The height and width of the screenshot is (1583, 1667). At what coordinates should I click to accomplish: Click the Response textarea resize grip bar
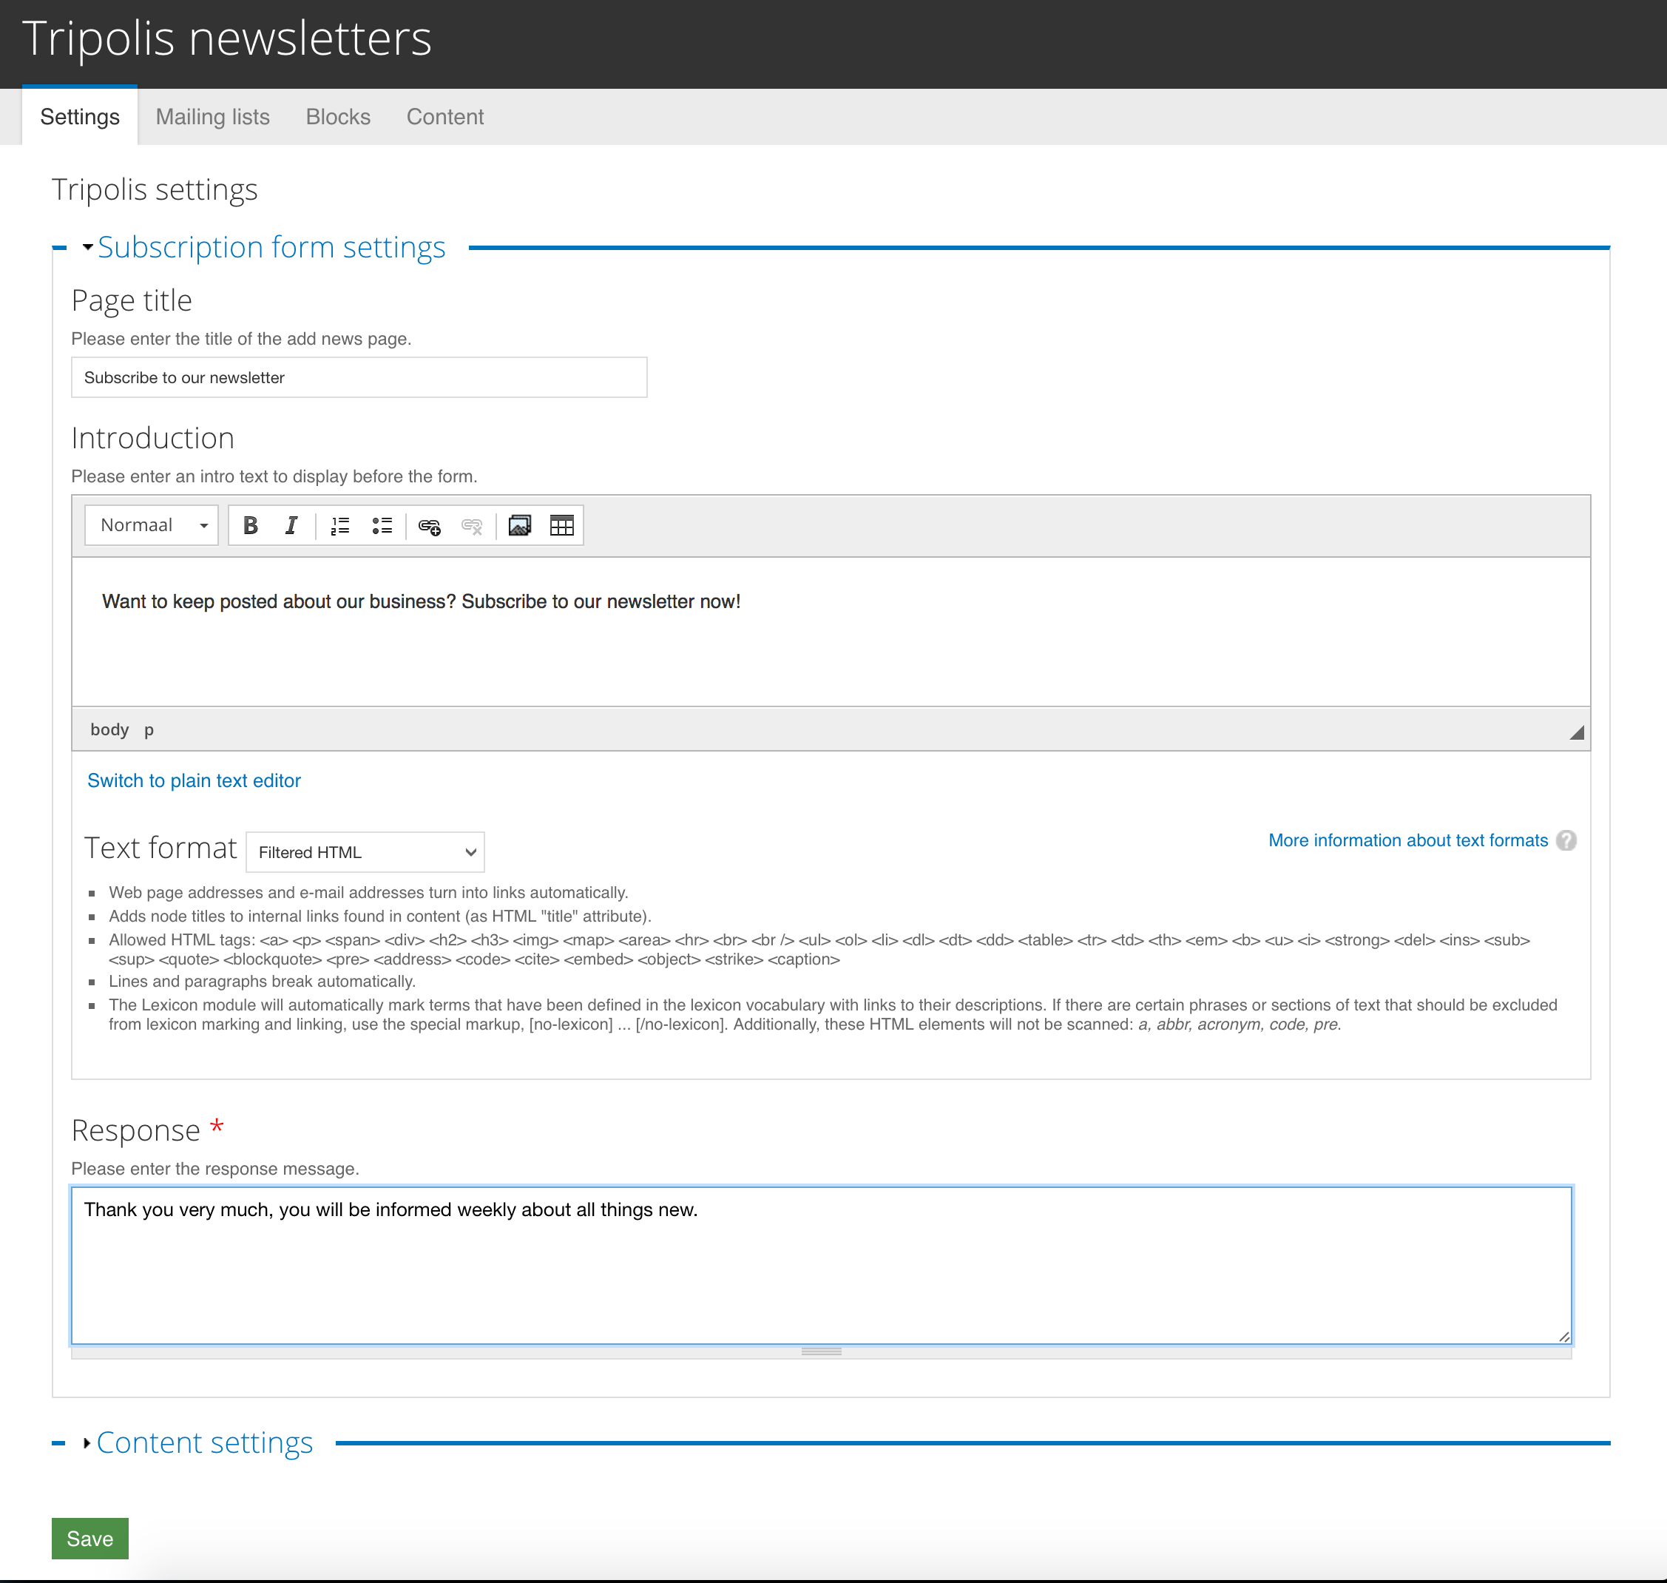(x=821, y=1351)
